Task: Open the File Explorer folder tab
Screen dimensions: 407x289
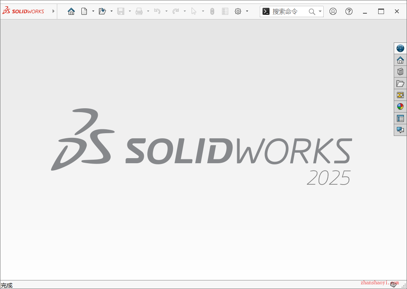Action: (x=400, y=83)
